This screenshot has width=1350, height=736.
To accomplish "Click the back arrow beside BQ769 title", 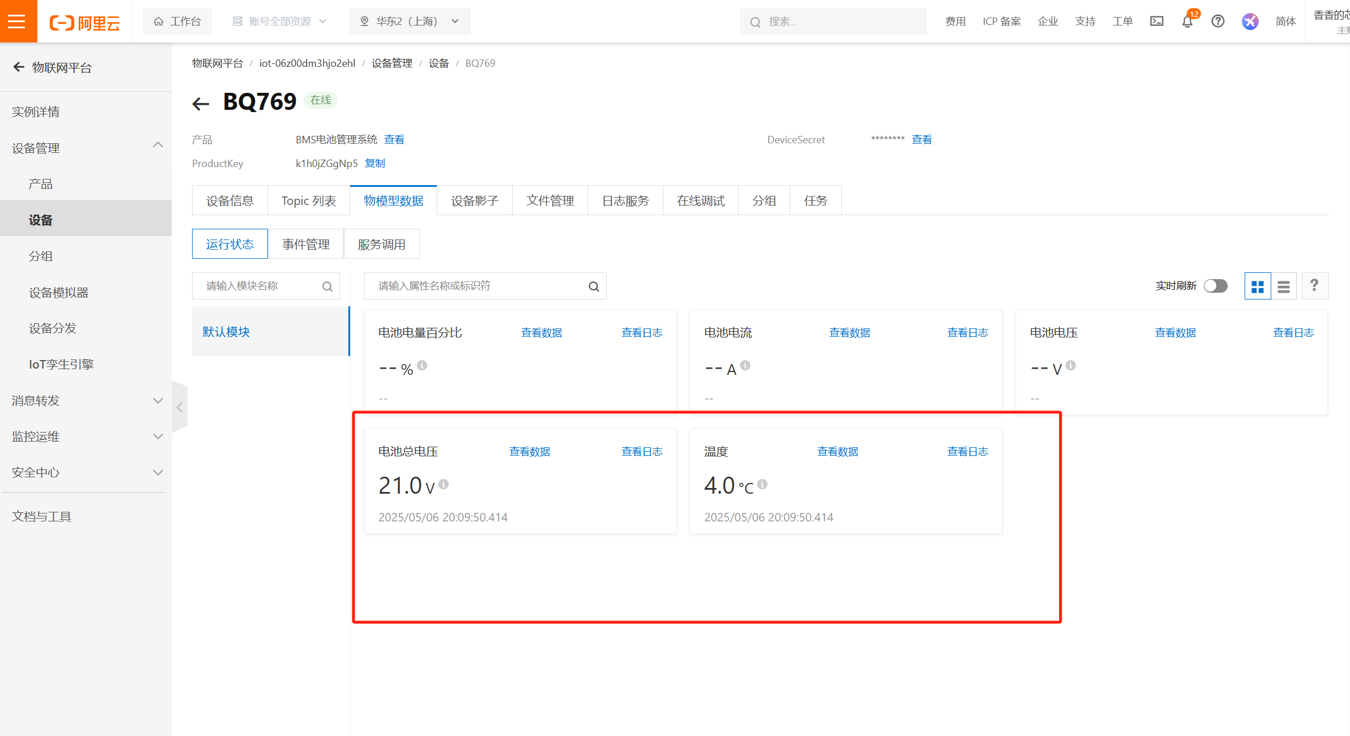I will pyautogui.click(x=201, y=104).
